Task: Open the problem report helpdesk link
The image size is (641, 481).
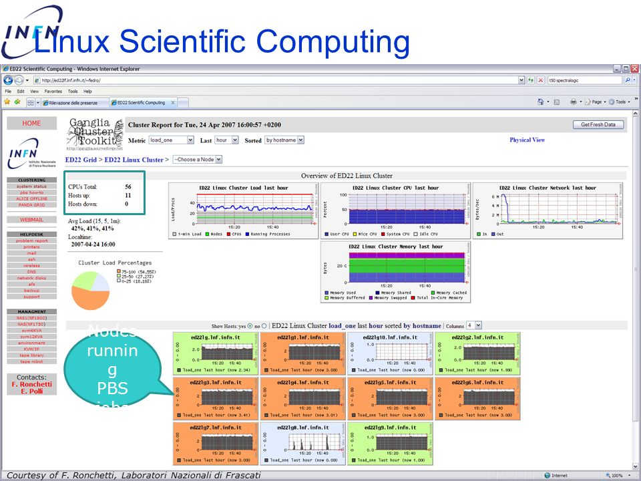Action: pos(32,240)
